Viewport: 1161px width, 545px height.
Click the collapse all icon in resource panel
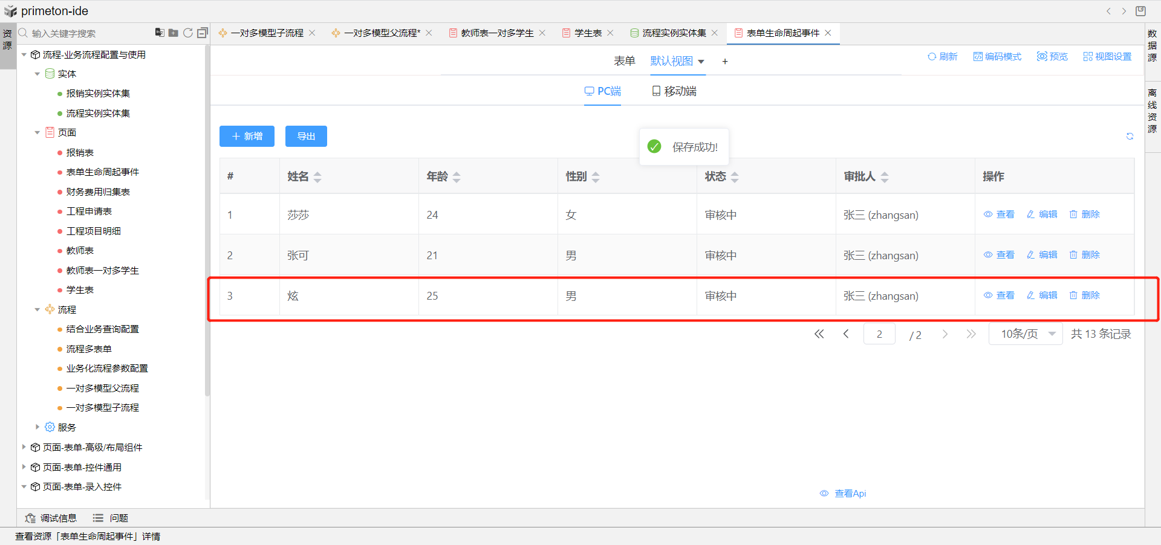tap(203, 33)
